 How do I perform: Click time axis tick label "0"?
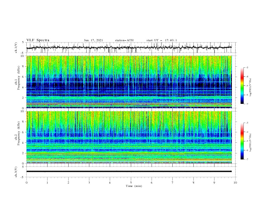[x=26, y=183]
